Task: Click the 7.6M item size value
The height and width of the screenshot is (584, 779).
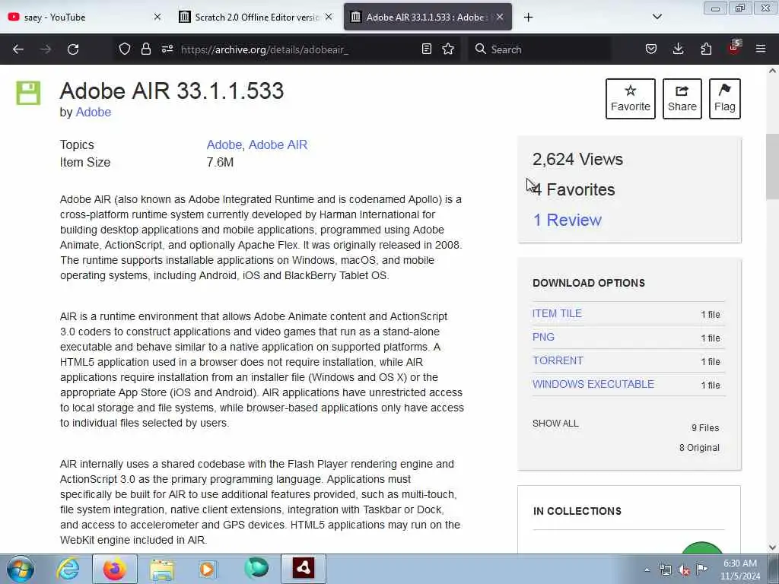Action: pyautogui.click(x=220, y=163)
